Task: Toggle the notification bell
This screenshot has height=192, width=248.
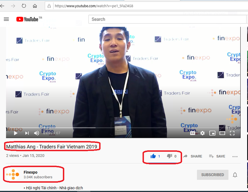Action: [x=235, y=175]
